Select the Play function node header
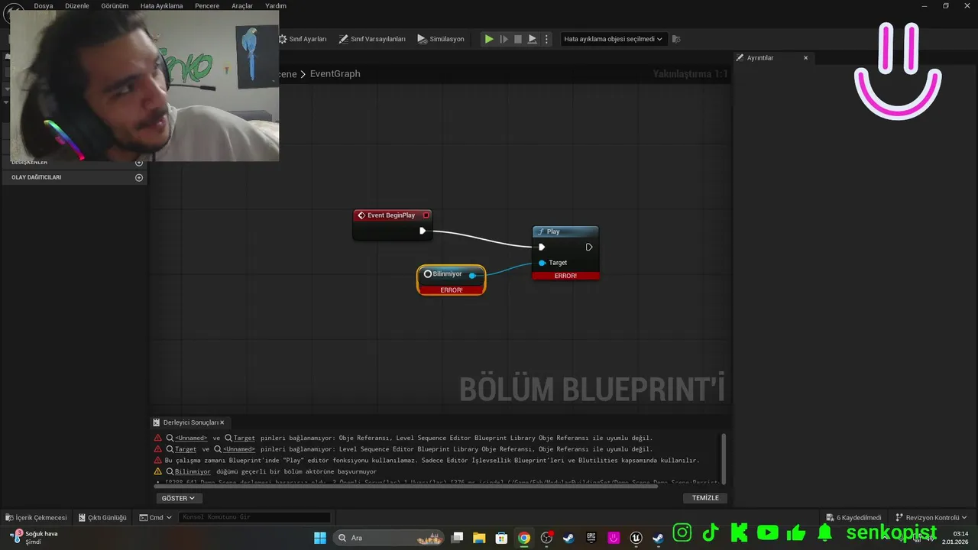Viewport: 978px width, 550px height. point(565,231)
